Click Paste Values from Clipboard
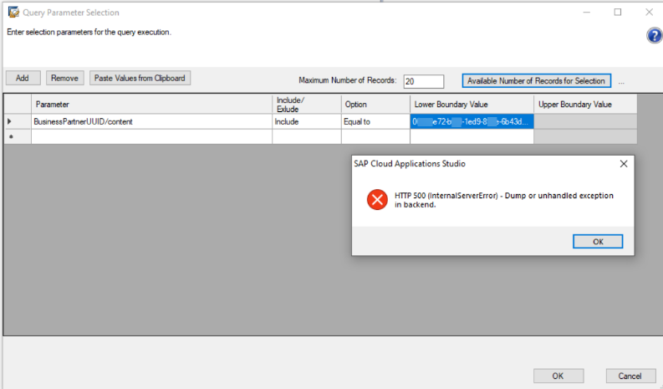Screen dimensions: 663x389 tap(140, 78)
